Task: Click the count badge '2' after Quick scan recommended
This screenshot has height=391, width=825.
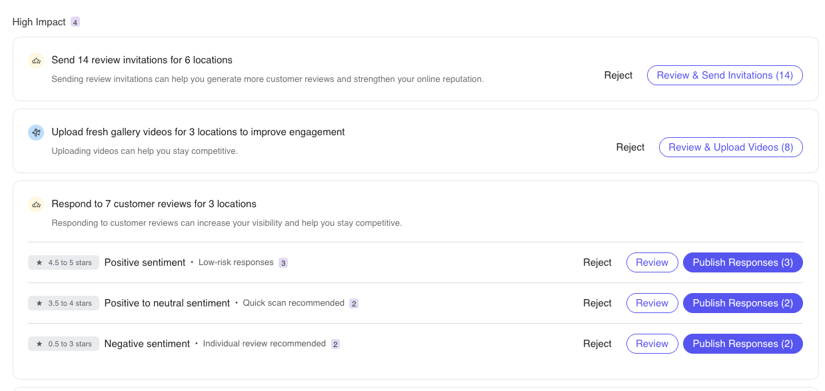Action: 354,304
